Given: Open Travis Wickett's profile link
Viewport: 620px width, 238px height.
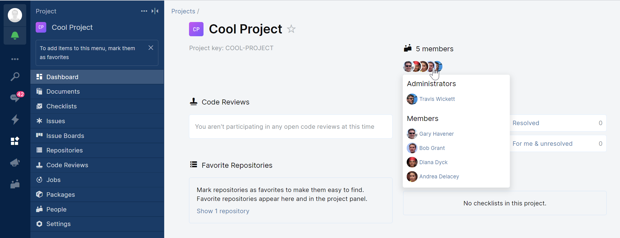Looking at the screenshot, I should pyautogui.click(x=437, y=99).
